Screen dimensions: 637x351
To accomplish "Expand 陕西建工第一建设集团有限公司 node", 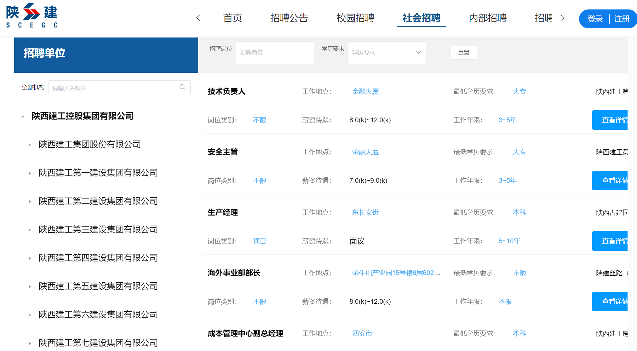I will click(30, 173).
